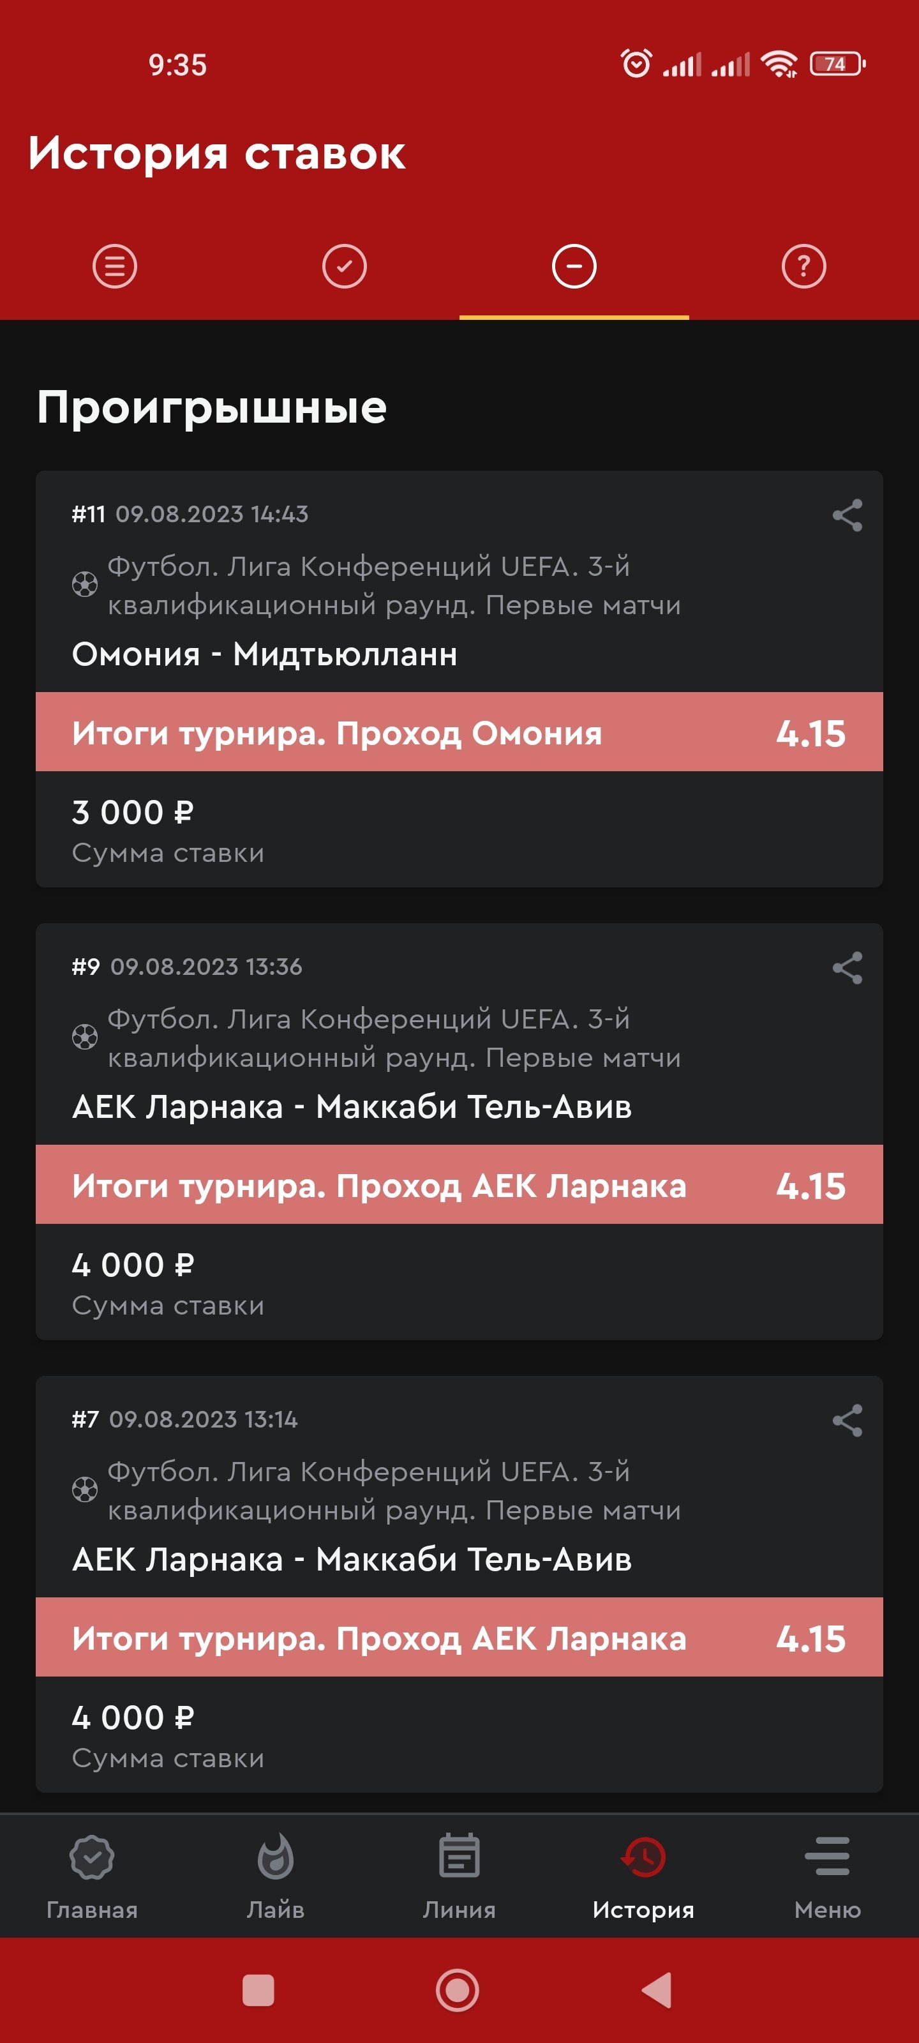Select the lost bets filter tab
Image resolution: width=919 pixels, height=2043 pixels.
point(574,266)
